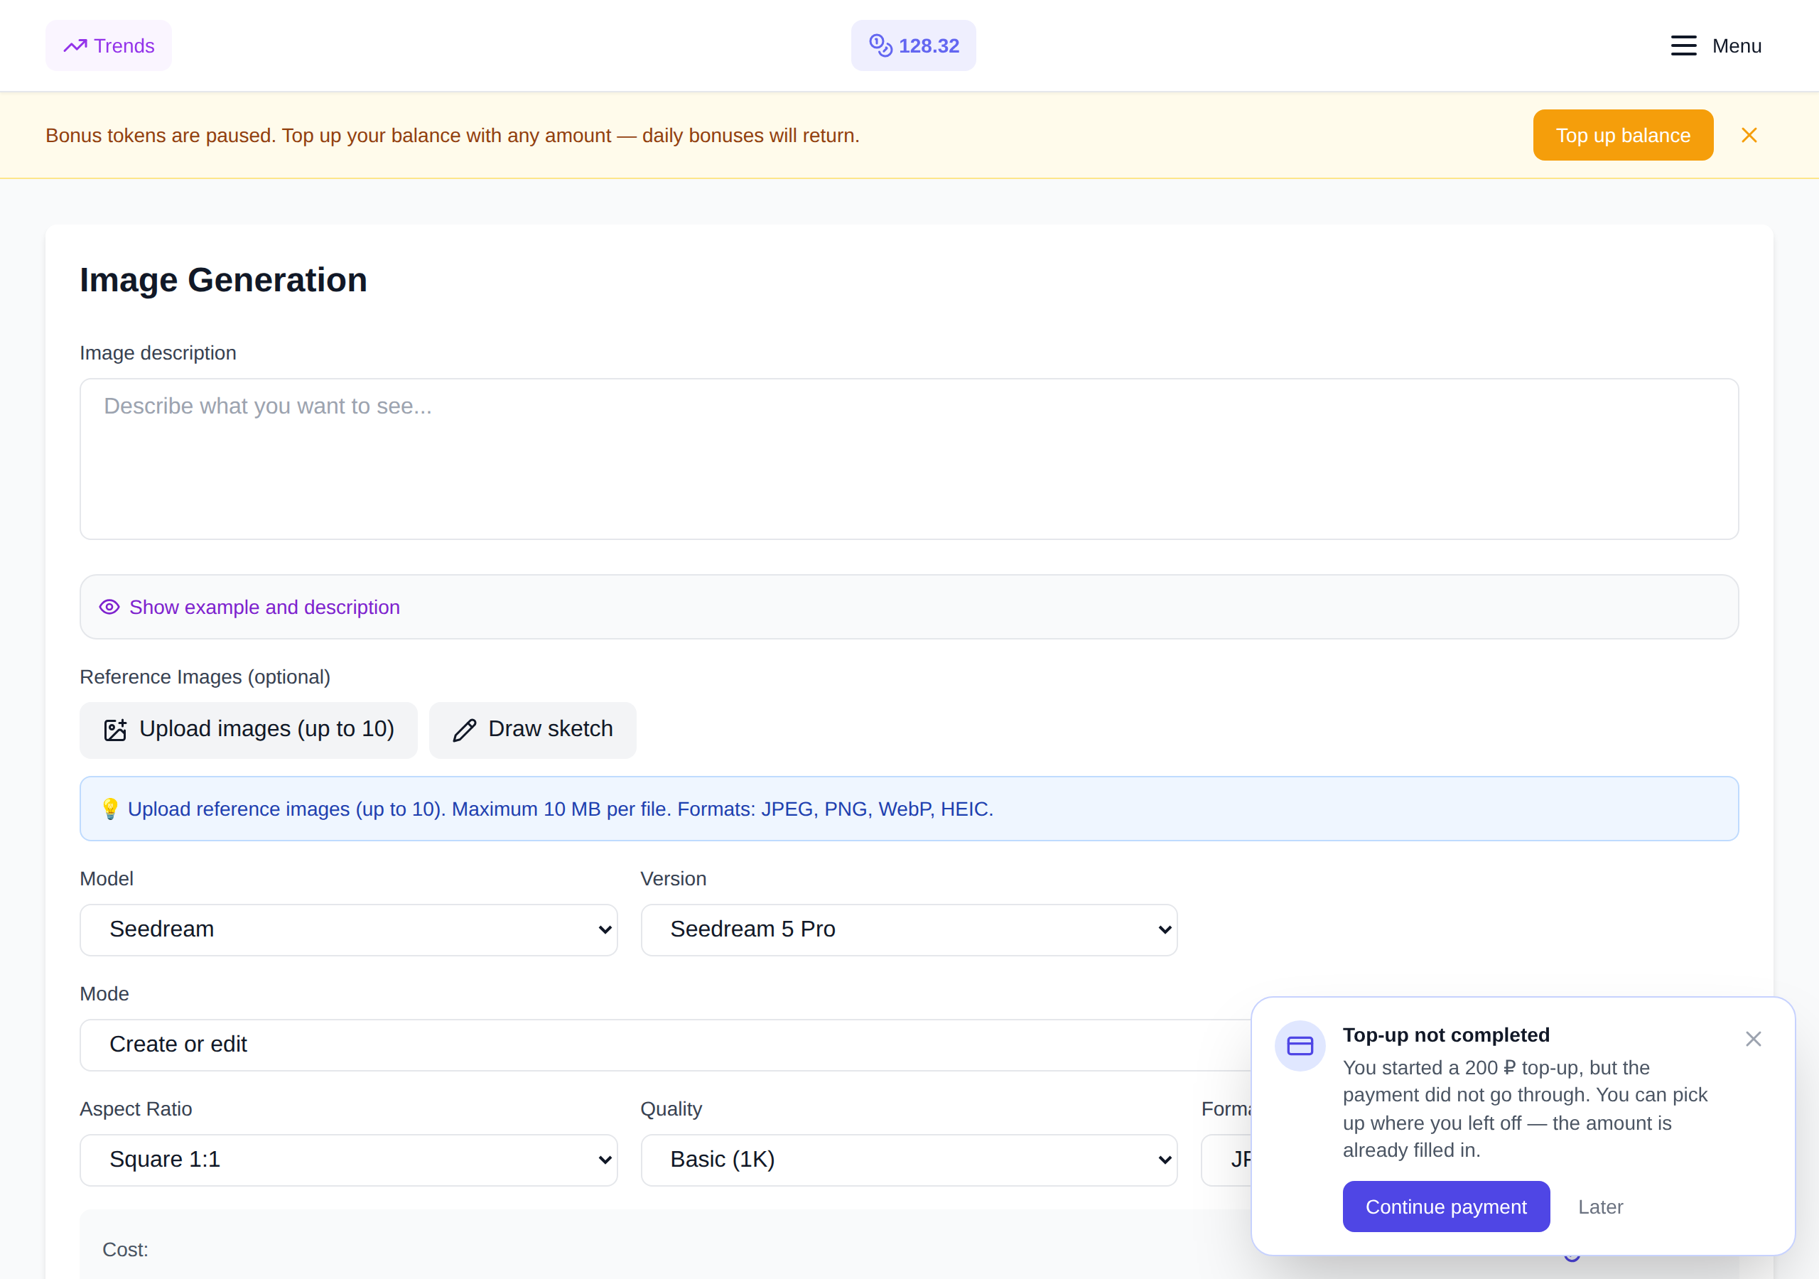Open the Version dropdown Seedream 5 Pro

tap(909, 929)
